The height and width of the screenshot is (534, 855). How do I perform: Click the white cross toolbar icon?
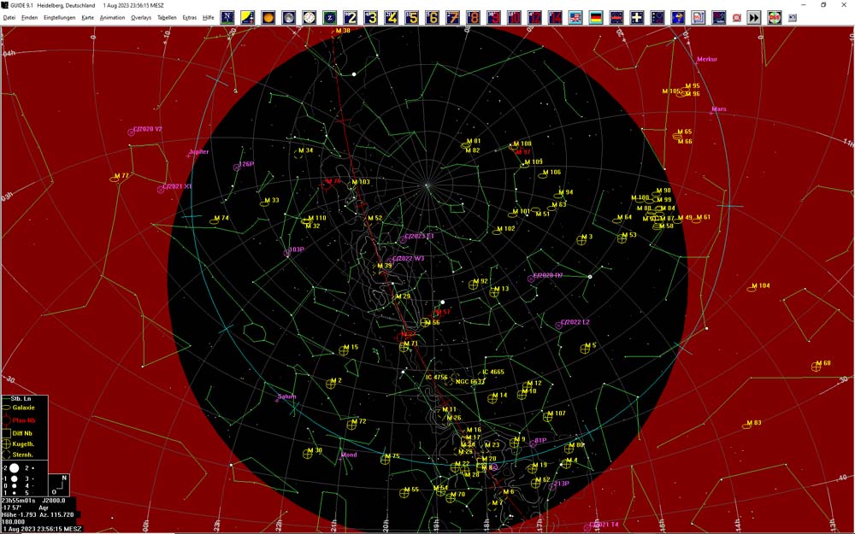click(x=637, y=17)
